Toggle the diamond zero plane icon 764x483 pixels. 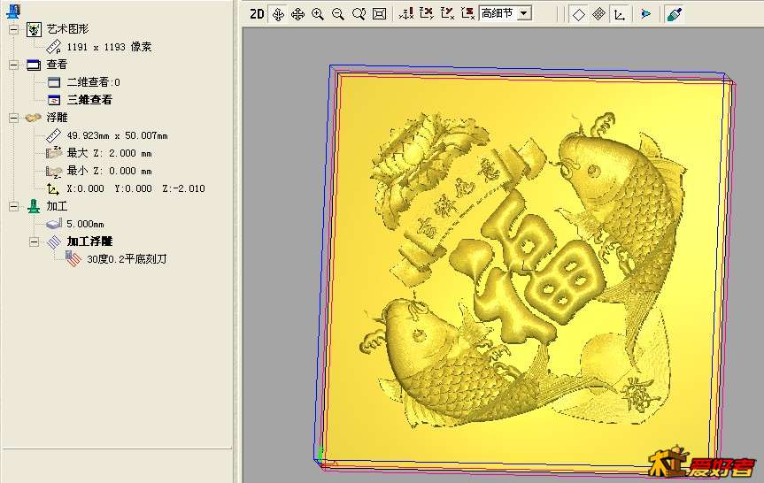(x=578, y=15)
